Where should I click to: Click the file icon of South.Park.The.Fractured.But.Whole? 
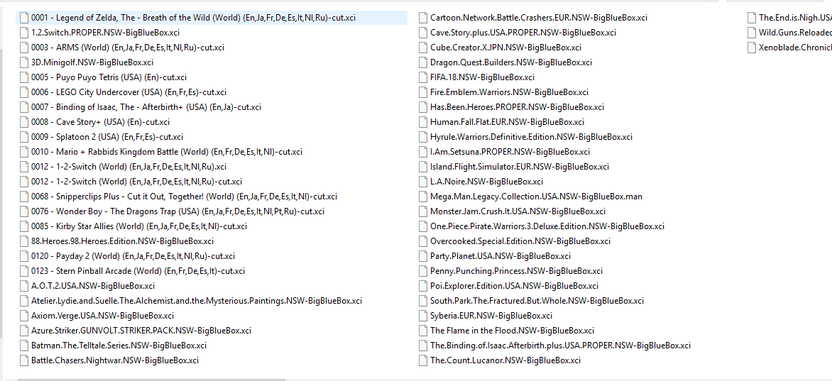[422, 300]
